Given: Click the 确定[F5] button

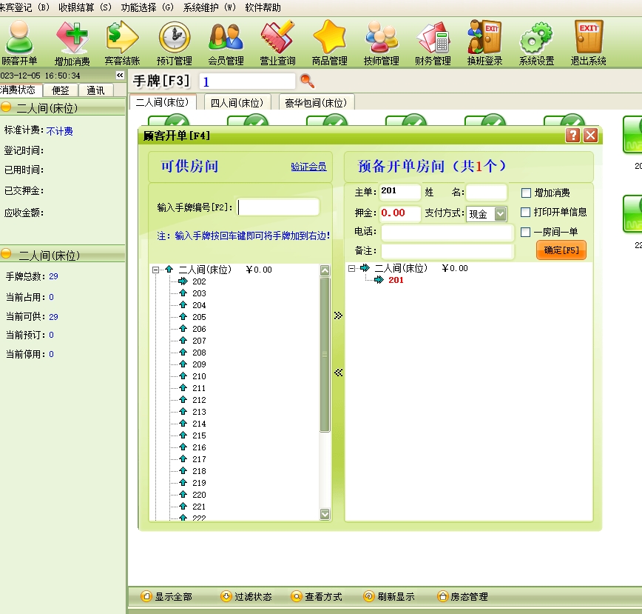Looking at the screenshot, I should tap(561, 250).
